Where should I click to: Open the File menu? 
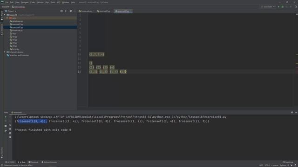pos(7,2)
